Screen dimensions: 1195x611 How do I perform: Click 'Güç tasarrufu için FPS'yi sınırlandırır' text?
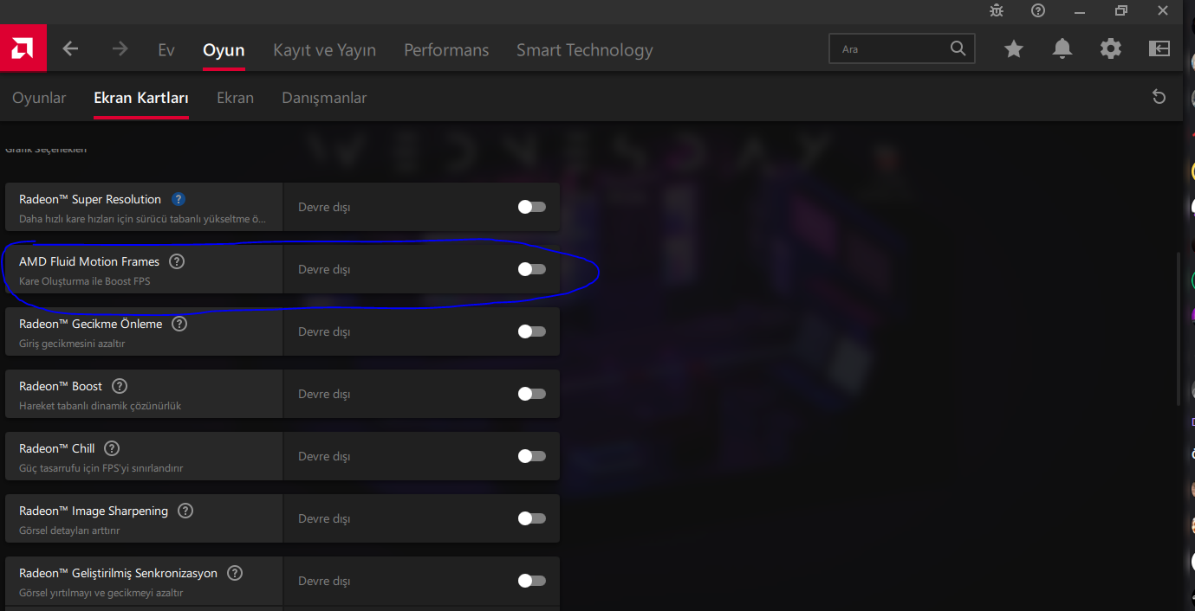tap(101, 468)
